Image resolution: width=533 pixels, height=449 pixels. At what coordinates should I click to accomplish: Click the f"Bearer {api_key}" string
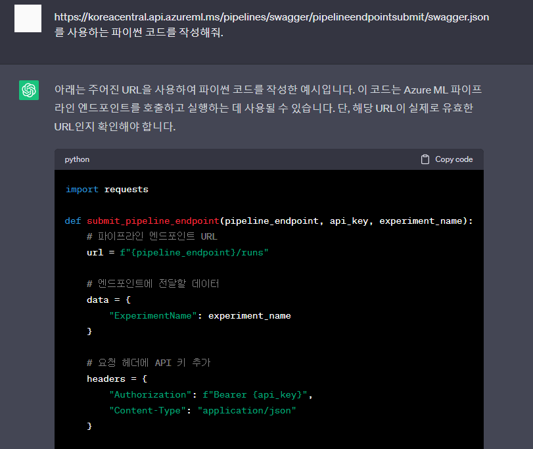coord(255,395)
